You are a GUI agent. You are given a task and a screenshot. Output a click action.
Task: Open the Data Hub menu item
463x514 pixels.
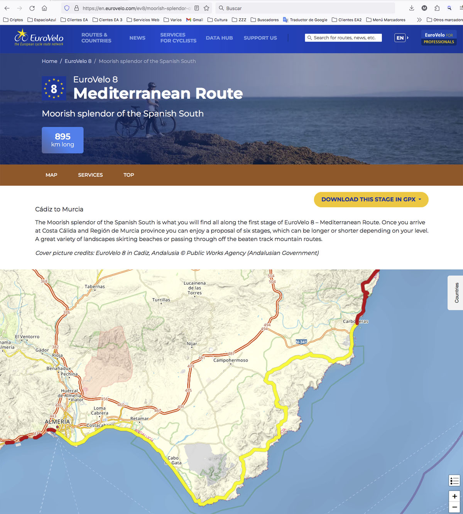(x=219, y=38)
